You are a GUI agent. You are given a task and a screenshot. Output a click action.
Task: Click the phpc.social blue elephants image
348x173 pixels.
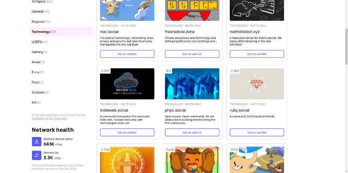192,84
